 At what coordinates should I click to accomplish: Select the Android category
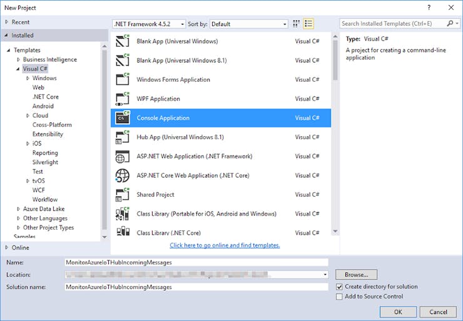pos(43,106)
